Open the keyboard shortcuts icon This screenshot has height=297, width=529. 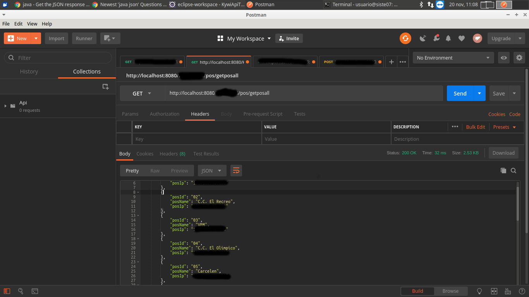(x=508, y=291)
